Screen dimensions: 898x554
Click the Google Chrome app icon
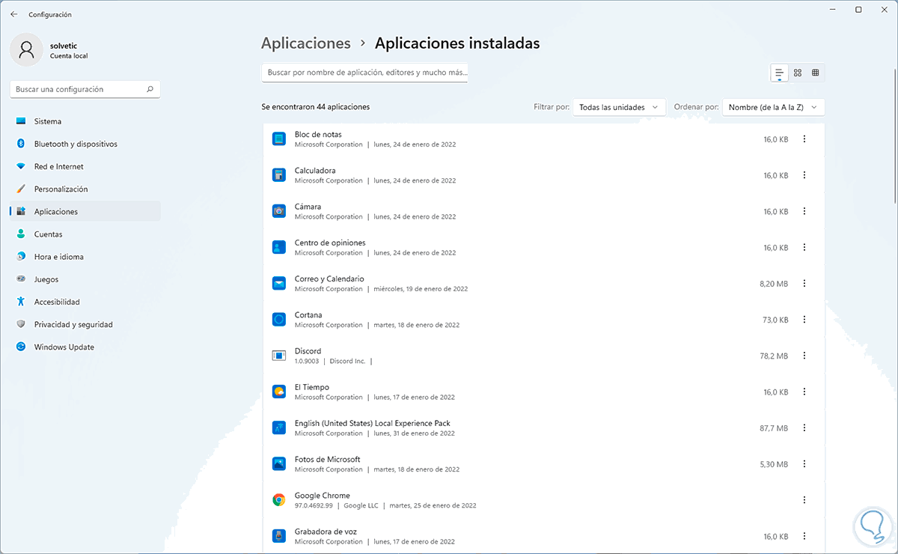pyautogui.click(x=279, y=500)
